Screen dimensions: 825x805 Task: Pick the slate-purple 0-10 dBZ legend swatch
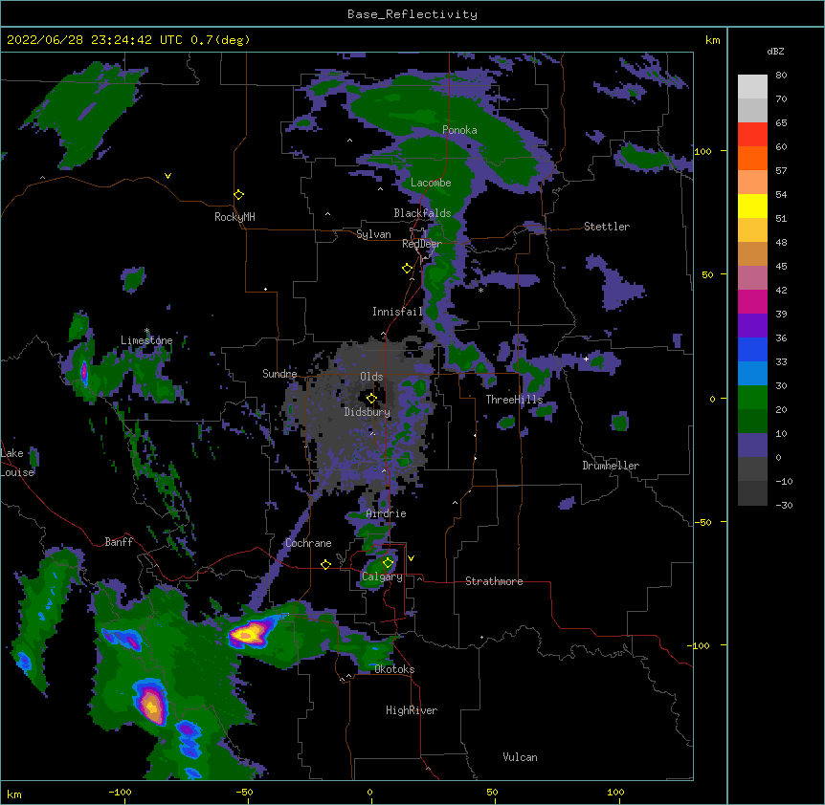click(x=752, y=446)
